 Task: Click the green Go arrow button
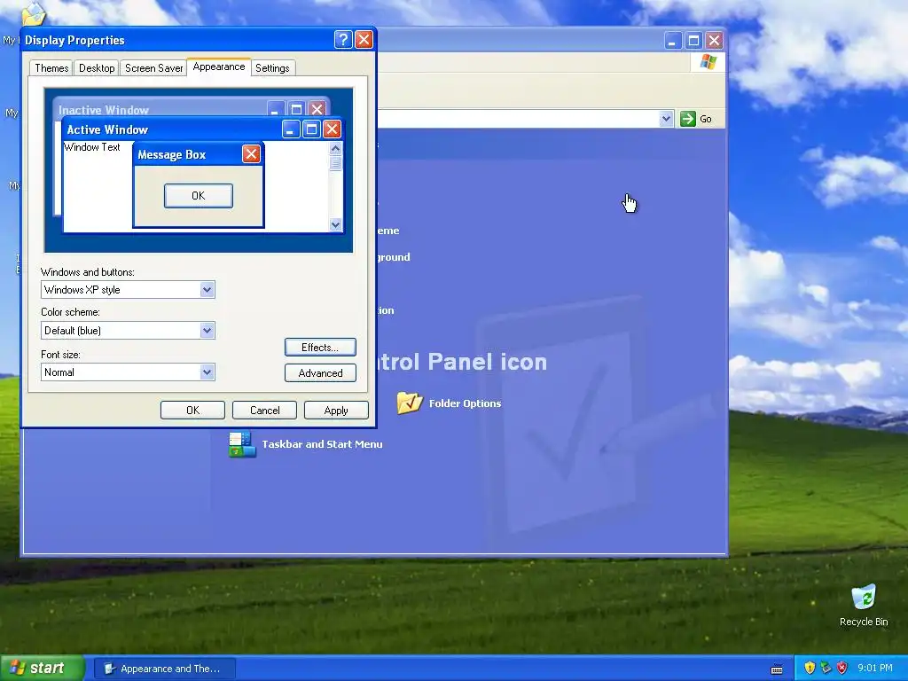688,119
